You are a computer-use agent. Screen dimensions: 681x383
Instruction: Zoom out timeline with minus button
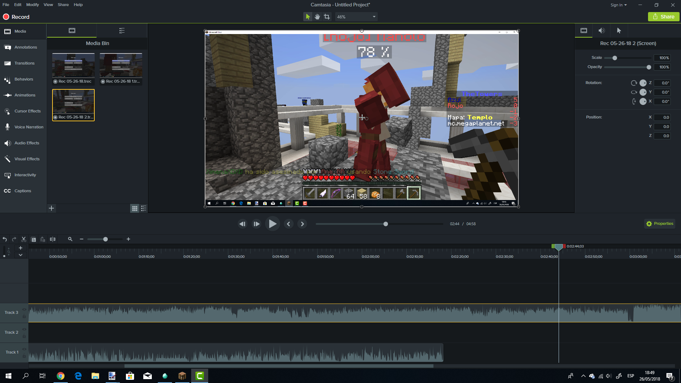tap(82, 239)
